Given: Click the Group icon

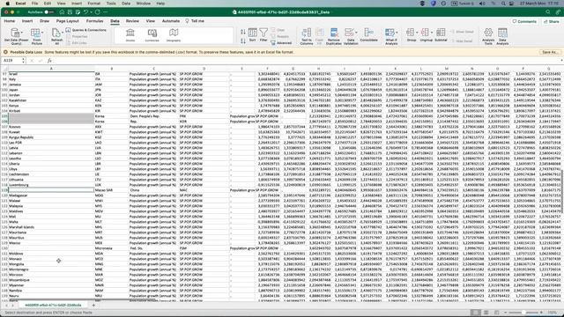Looking at the screenshot, I should point(410,33).
